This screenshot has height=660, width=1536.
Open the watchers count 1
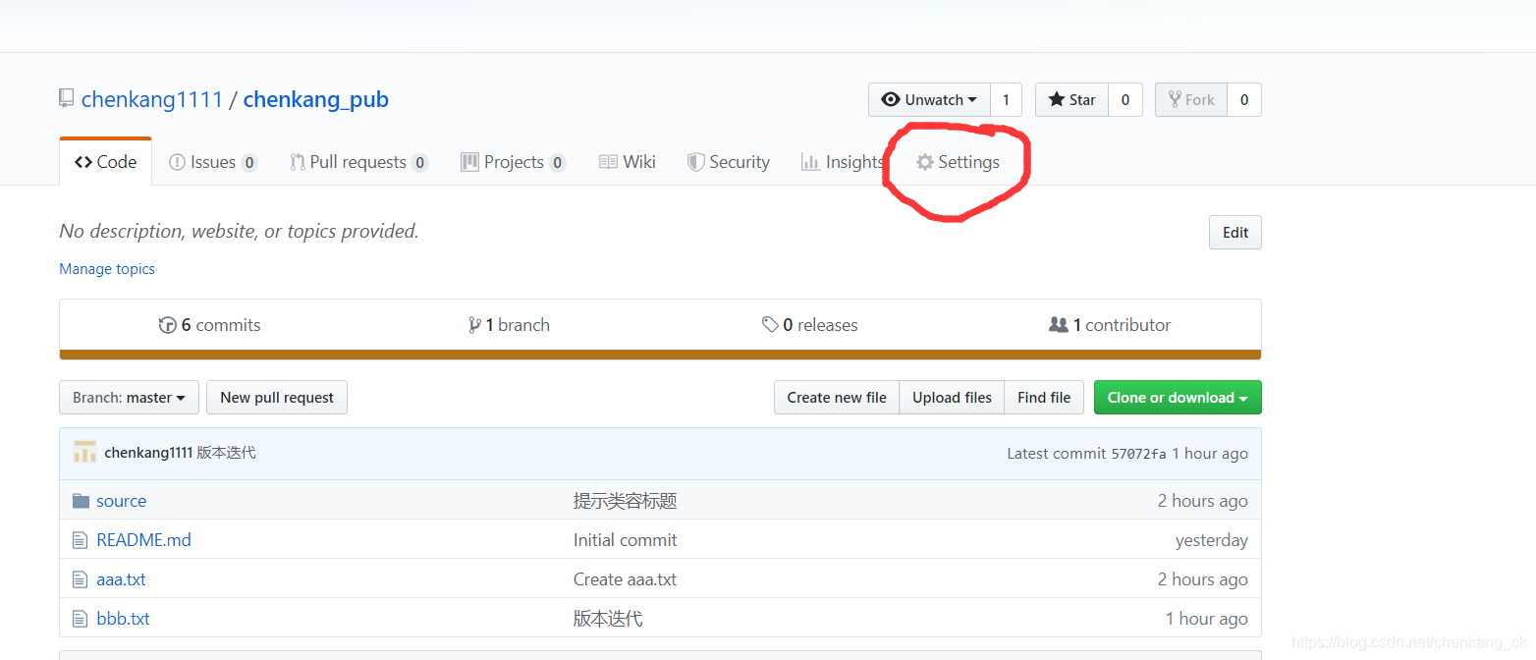1006,100
